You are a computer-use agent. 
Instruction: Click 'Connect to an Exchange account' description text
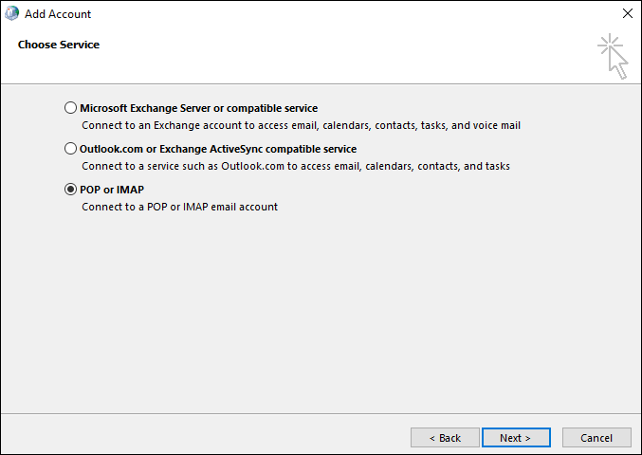301,125
